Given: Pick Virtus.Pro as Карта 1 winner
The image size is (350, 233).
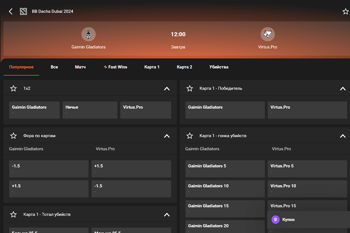Looking at the screenshot, I should [x=307, y=110].
